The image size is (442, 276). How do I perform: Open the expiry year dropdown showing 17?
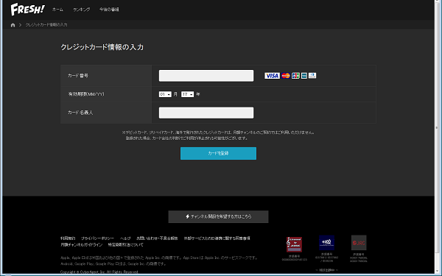click(x=187, y=94)
